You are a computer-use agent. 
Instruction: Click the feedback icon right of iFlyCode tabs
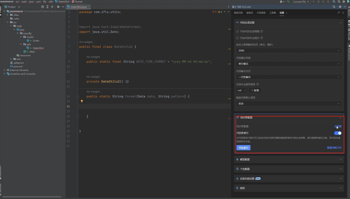(x=339, y=13)
